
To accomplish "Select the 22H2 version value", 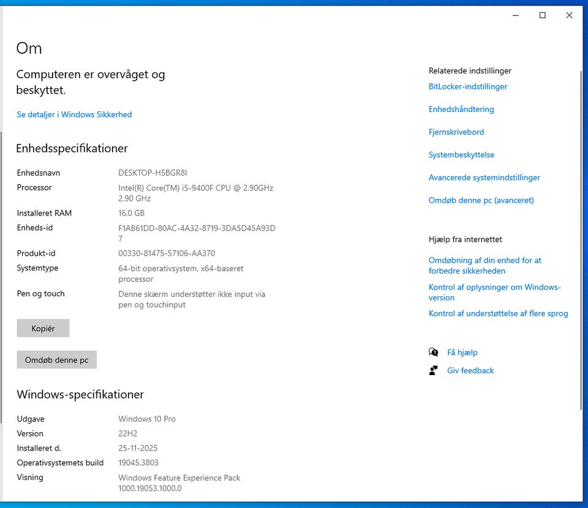I will click(x=128, y=433).
